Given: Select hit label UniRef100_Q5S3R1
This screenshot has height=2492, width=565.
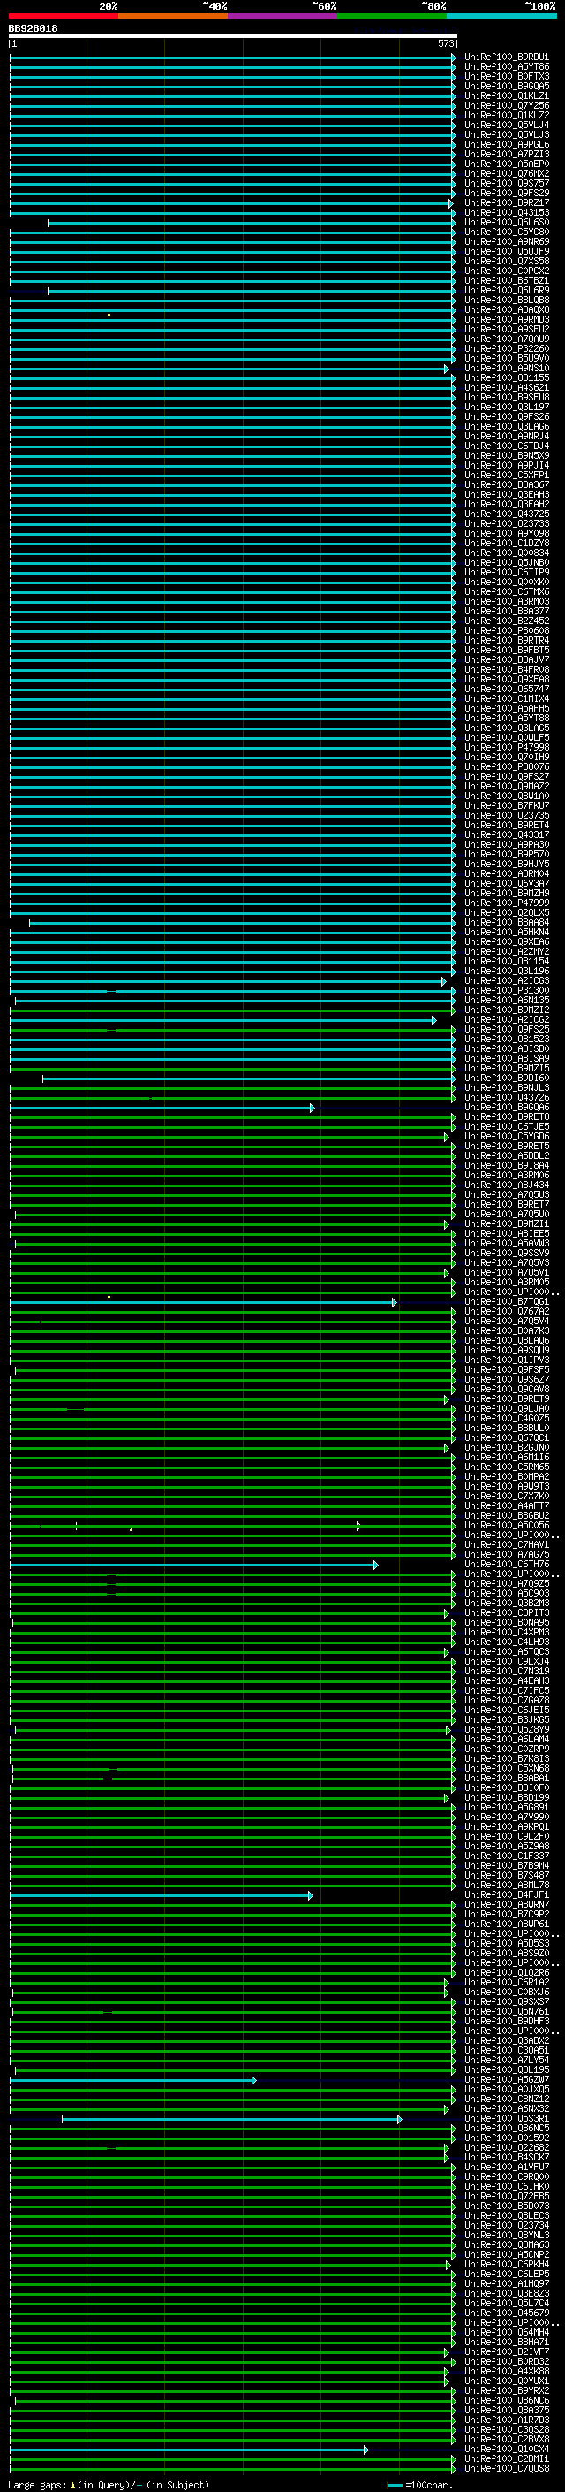Looking at the screenshot, I should coord(506,2119).
